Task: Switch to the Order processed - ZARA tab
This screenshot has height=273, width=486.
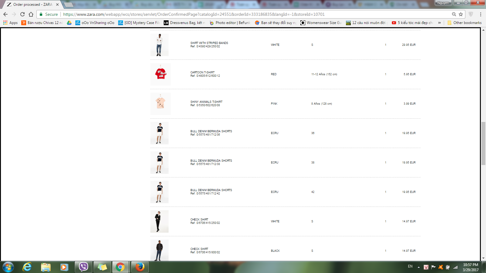Action: tap(33, 5)
